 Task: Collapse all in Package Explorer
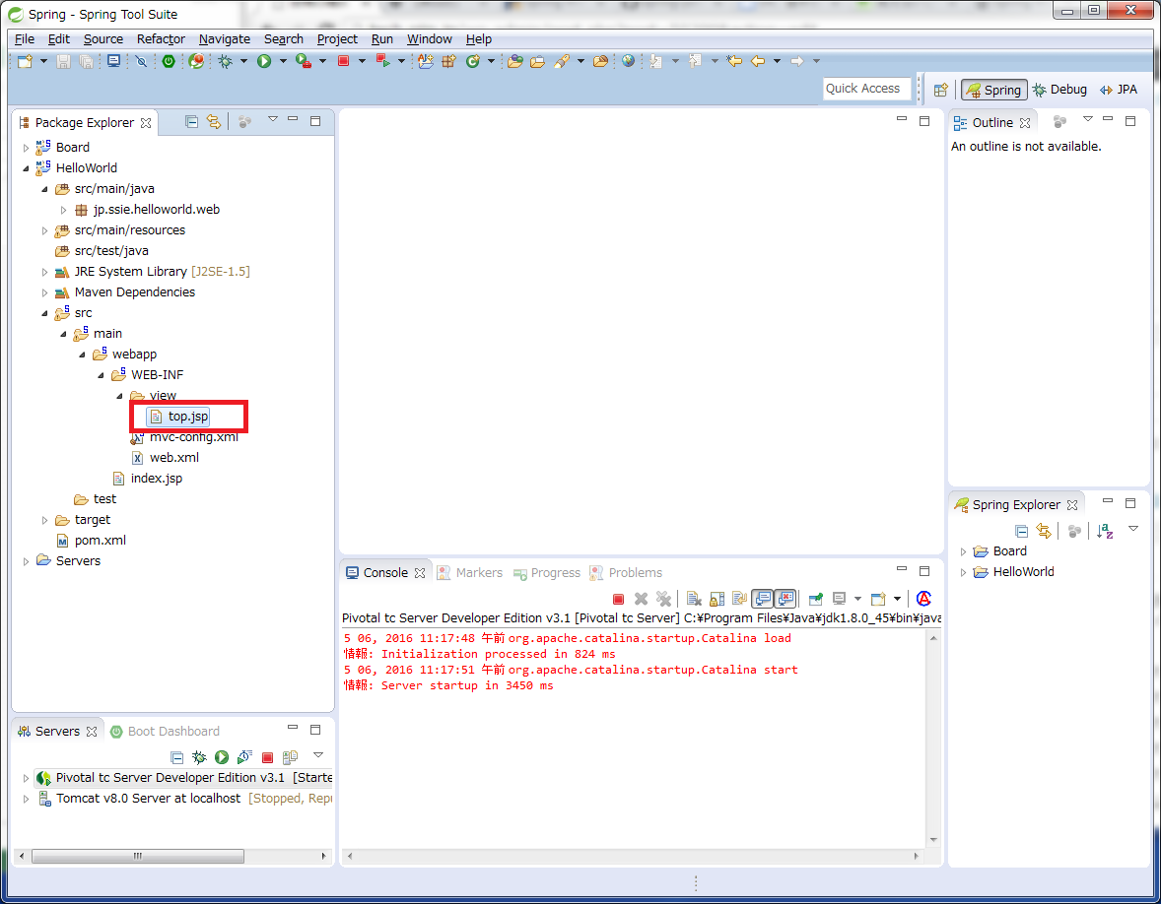191,122
